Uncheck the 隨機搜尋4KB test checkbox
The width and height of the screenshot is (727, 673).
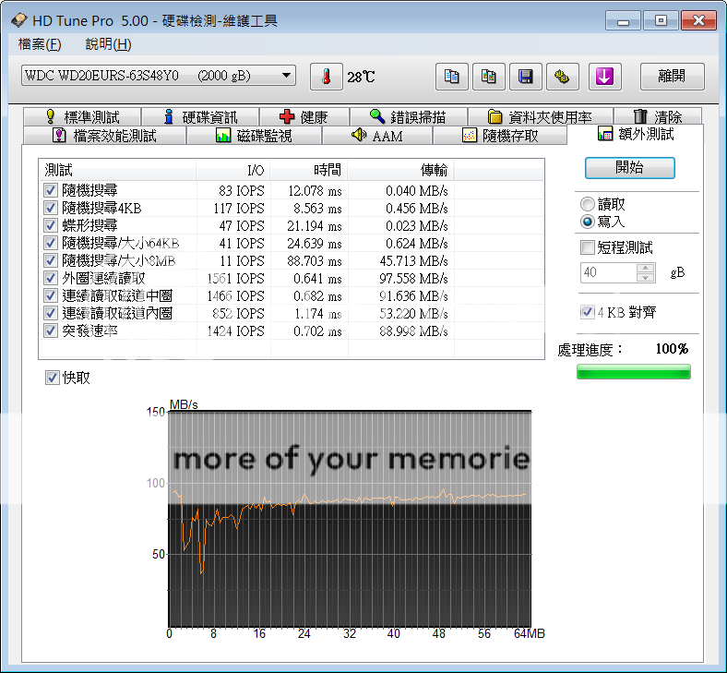tap(50, 208)
